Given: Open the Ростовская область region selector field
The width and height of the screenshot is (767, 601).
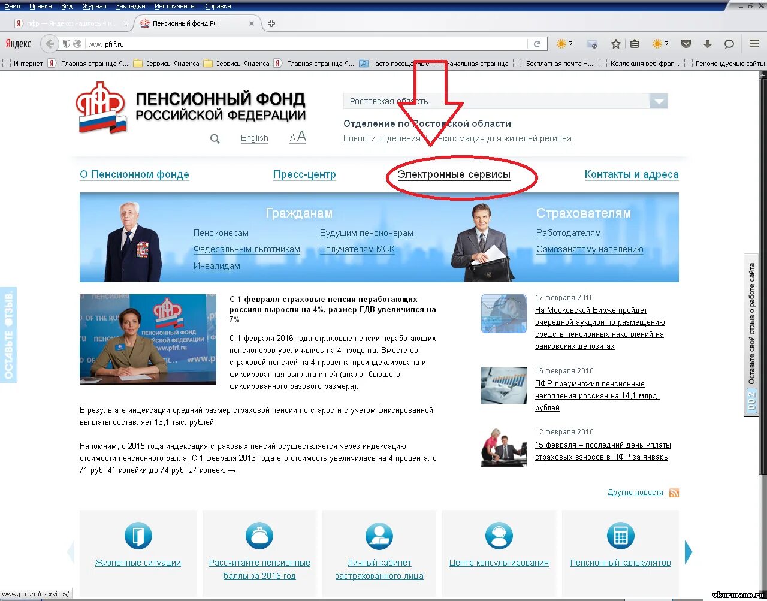Looking at the screenshot, I should click(505, 101).
